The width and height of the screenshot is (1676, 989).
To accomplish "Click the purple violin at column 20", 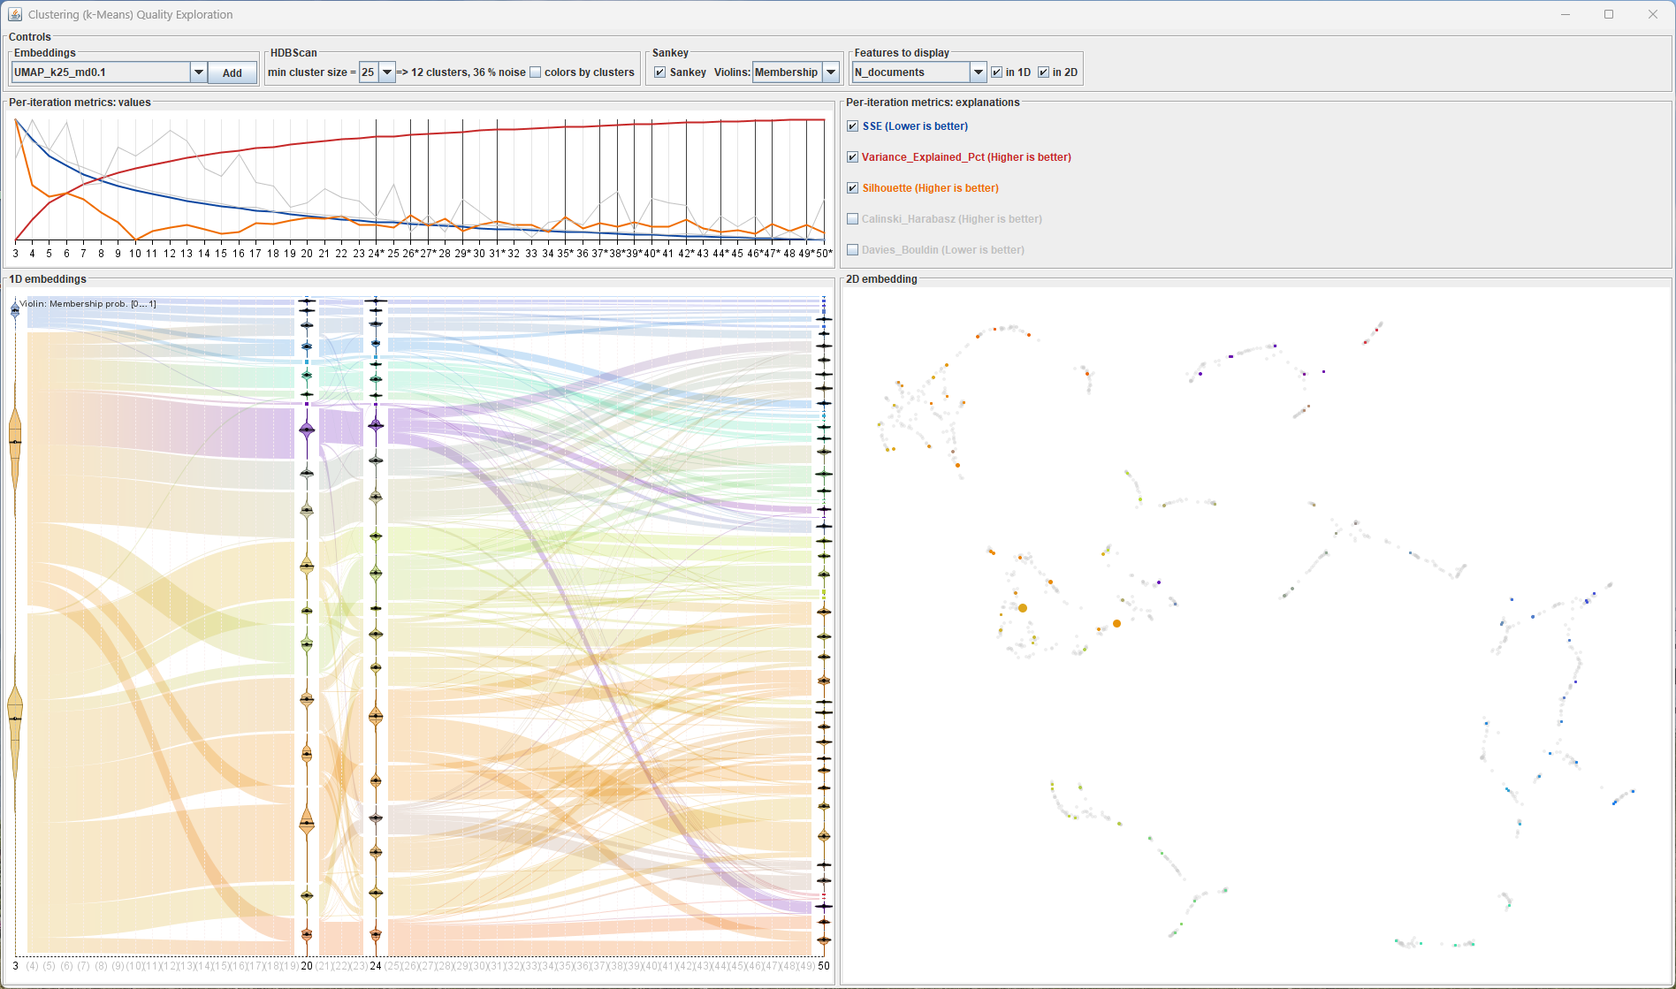I will click(307, 430).
